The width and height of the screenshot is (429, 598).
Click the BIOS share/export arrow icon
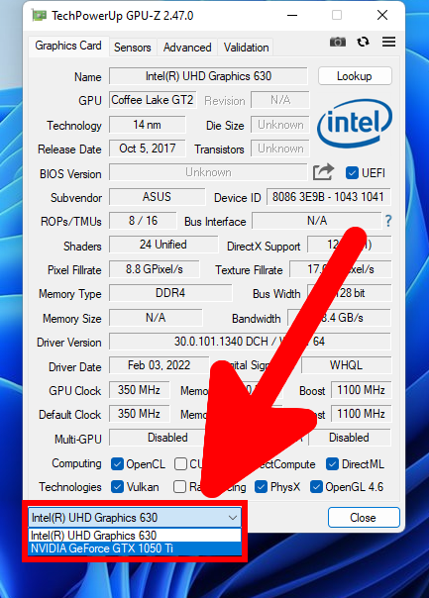[323, 172]
